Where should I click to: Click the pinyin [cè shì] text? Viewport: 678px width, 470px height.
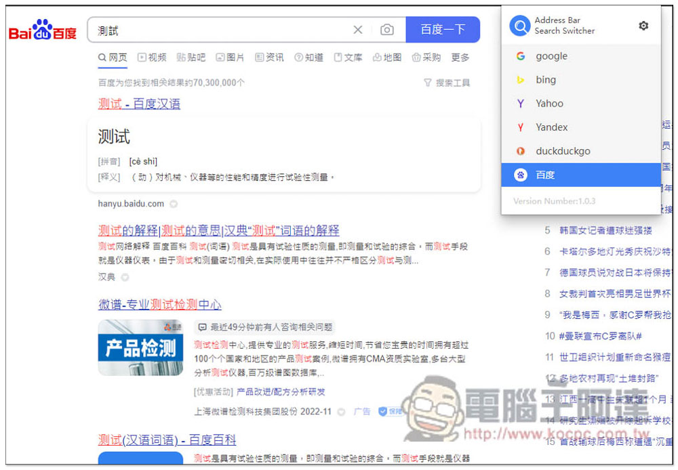[143, 162]
